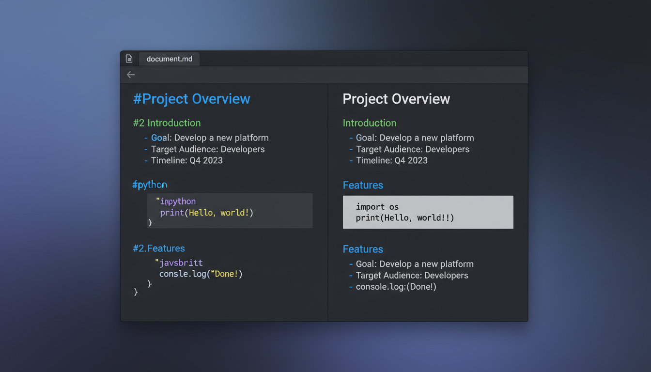Viewport: 651px width, 372px height.
Task: Click the rendered import os code block
Action: 428,212
